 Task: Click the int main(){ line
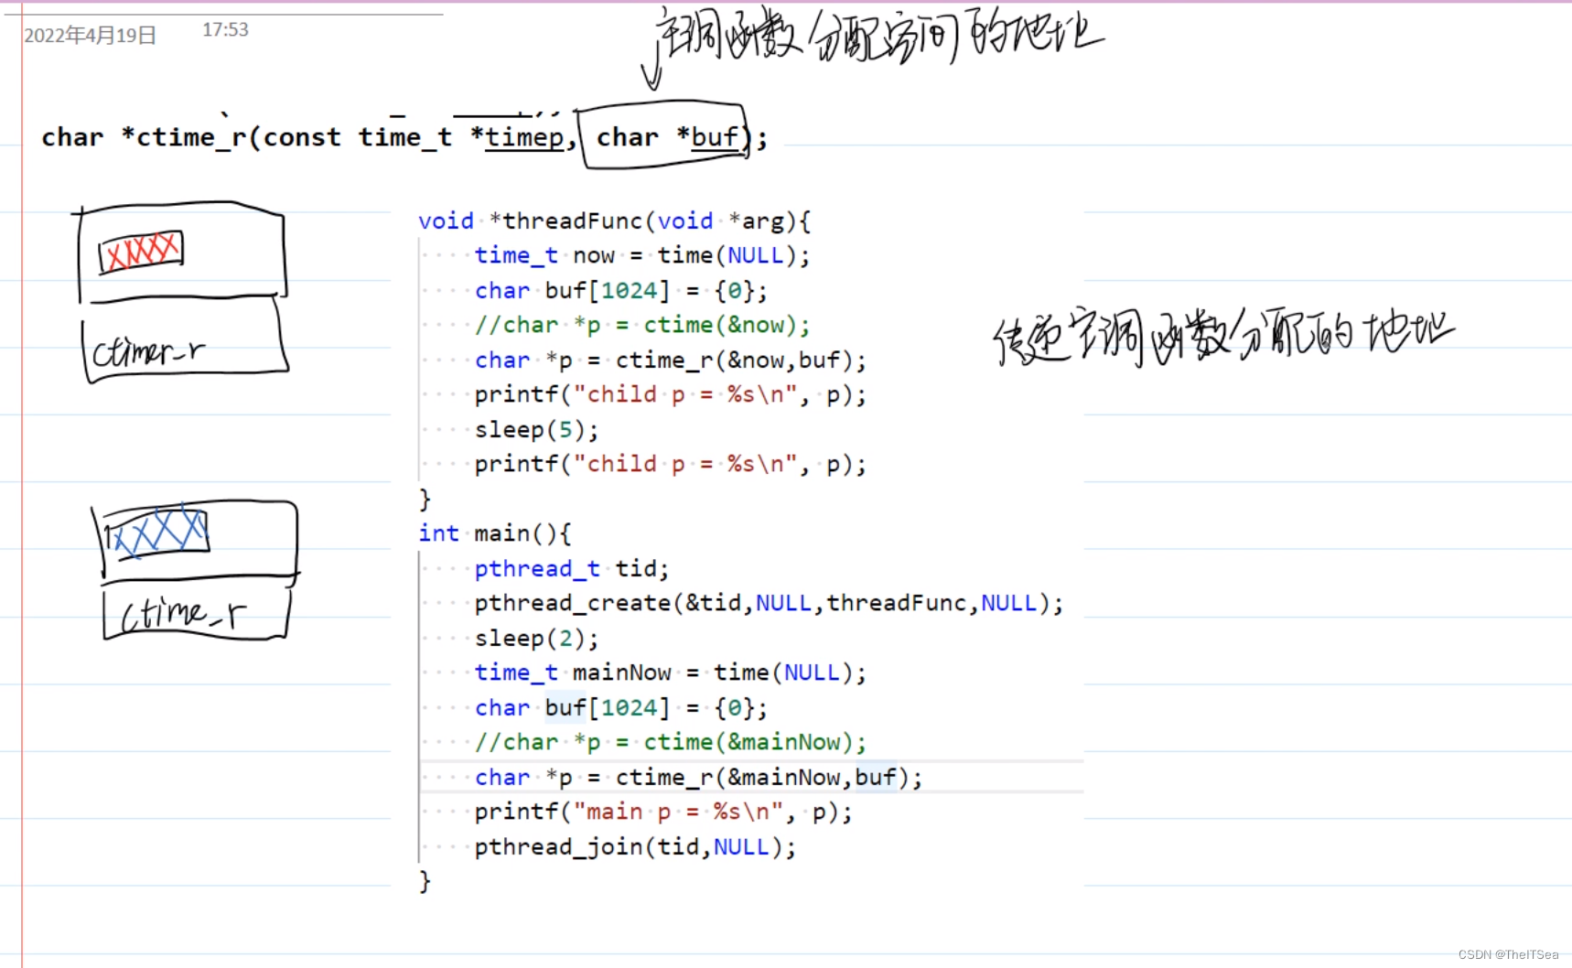[495, 532]
